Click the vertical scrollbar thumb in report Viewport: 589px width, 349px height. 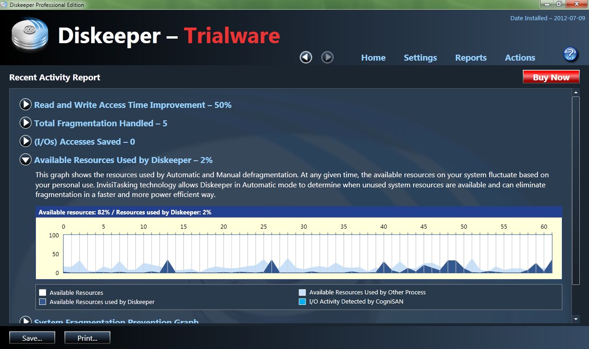click(576, 191)
